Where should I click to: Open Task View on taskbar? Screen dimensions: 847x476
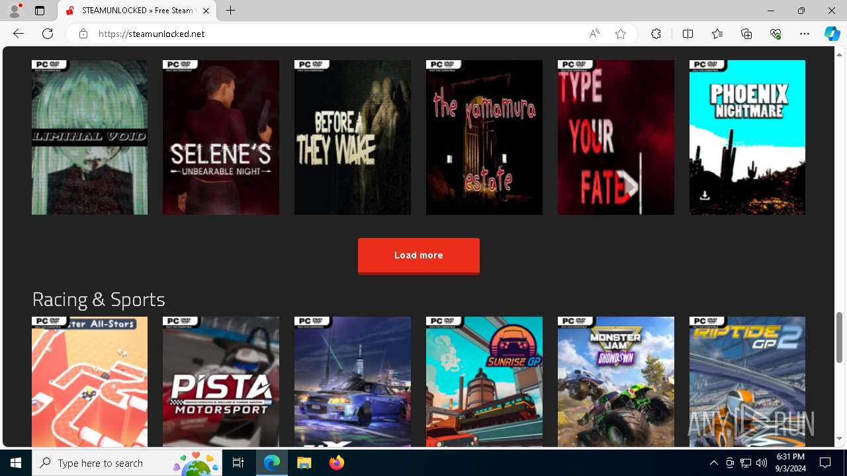click(239, 463)
